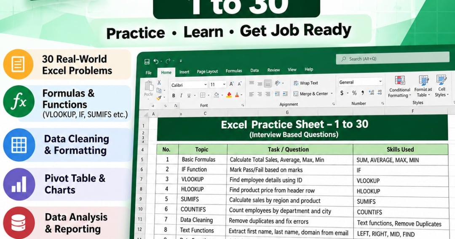Viewport: 455px width, 239px height.
Task: Open Customize Quick Access Toolbar arrow
Action: coord(180,61)
